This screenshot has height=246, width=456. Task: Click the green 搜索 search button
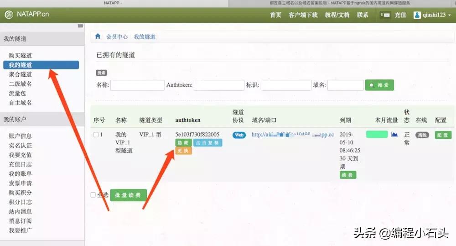[379, 85]
